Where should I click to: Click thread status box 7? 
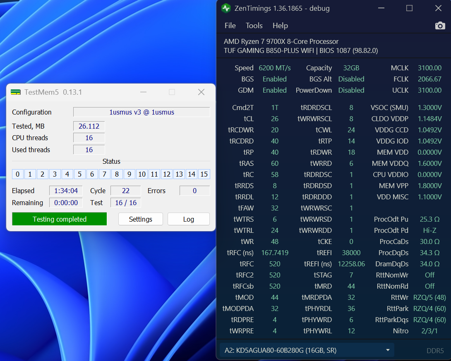(x=104, y=174)
